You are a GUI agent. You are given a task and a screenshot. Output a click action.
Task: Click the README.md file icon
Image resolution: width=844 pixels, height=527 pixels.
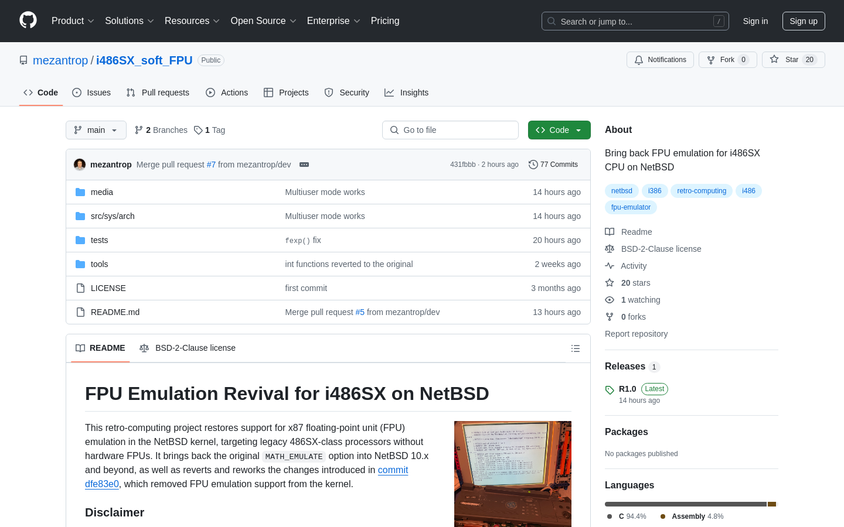click(80, 312)
